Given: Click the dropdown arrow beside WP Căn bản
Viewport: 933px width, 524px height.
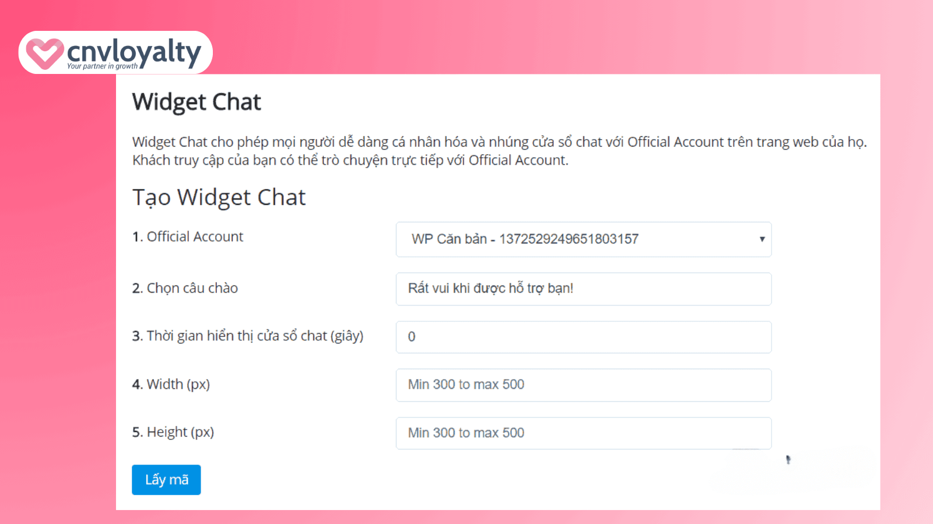Looking at the screenshot, I should 761,239.
